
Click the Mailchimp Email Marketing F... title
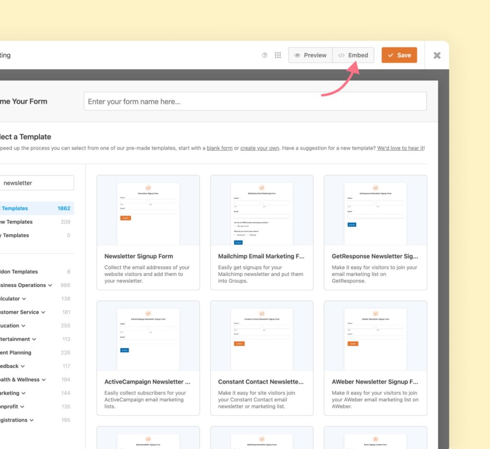pos(261,256)
